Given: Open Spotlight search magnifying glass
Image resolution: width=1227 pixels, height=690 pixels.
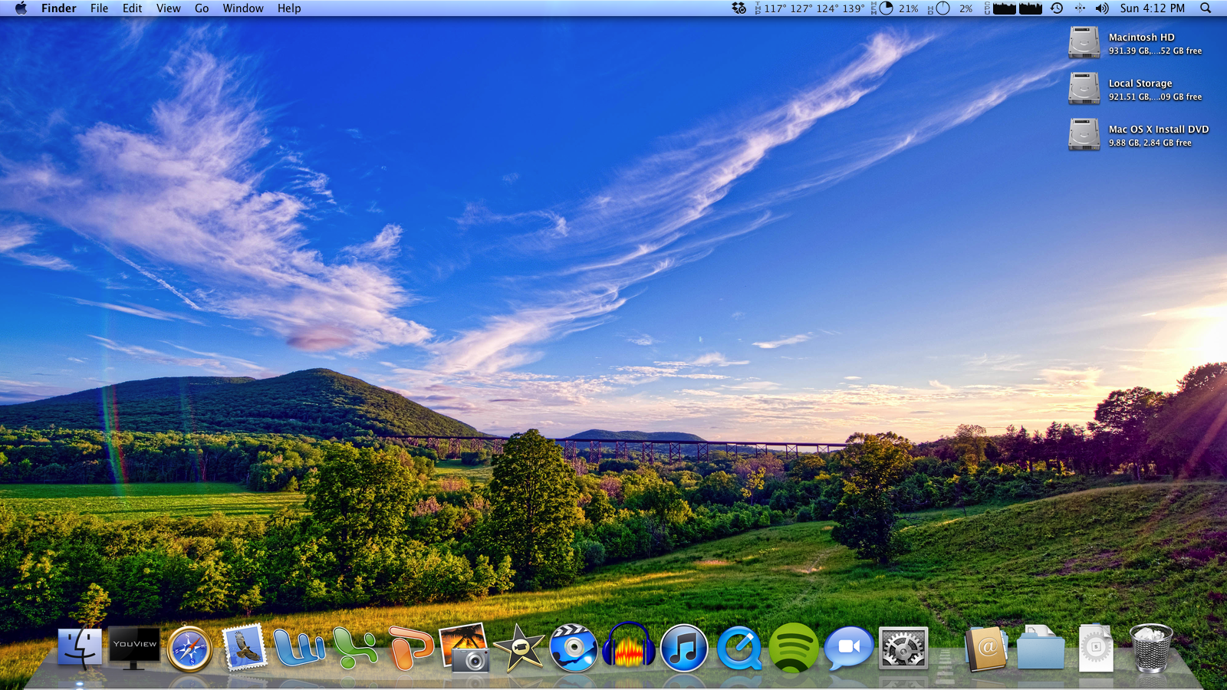Looking at the screenshot, I should point(1206,8).
